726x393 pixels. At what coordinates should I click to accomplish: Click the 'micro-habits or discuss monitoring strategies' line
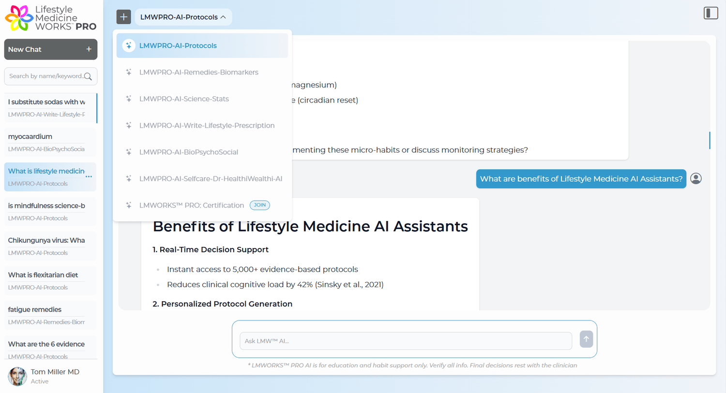point(410,150)
